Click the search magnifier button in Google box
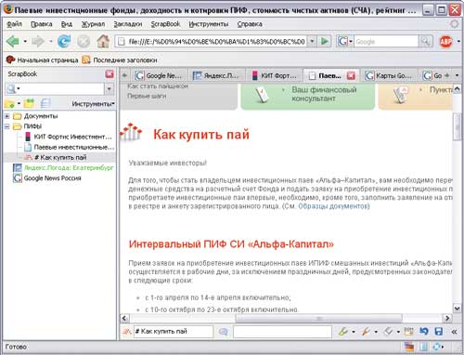 point(426,41)
